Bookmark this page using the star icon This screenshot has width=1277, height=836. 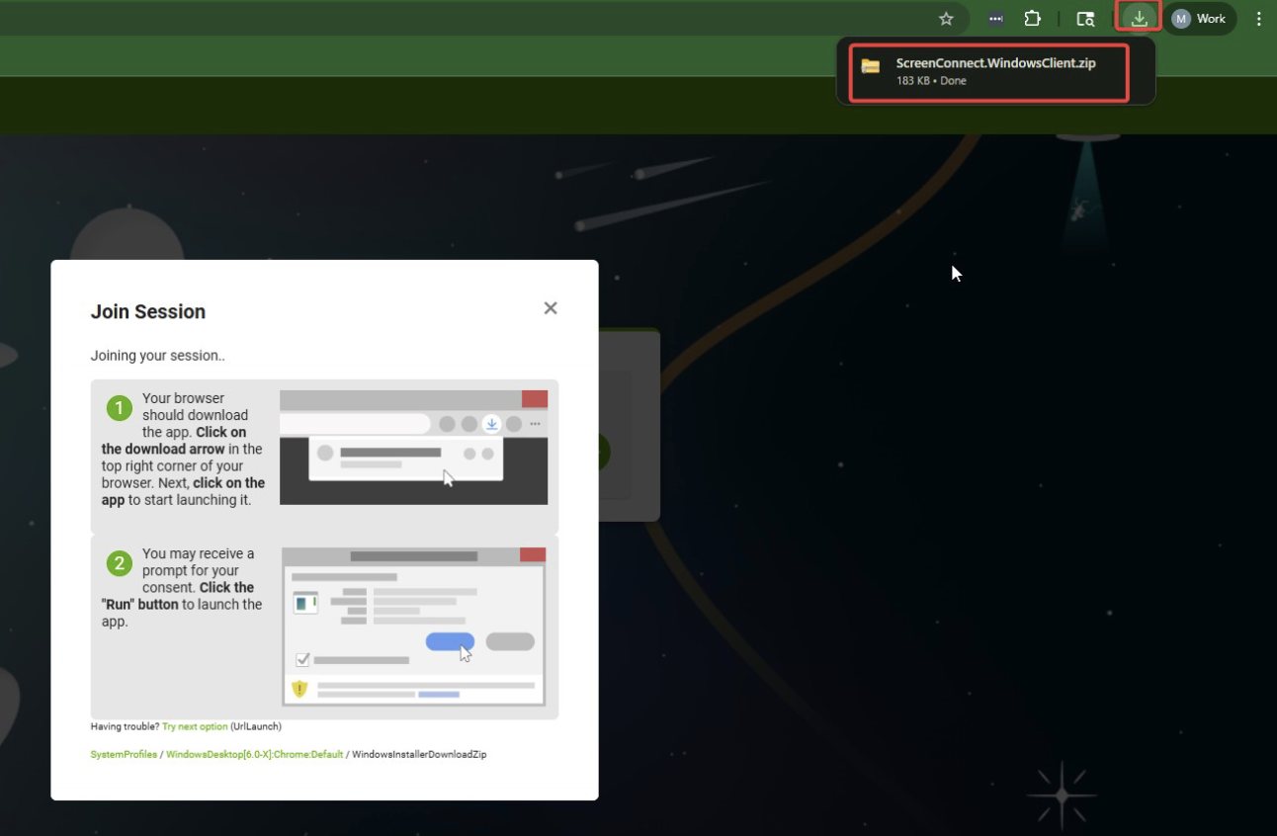(945, 18)
